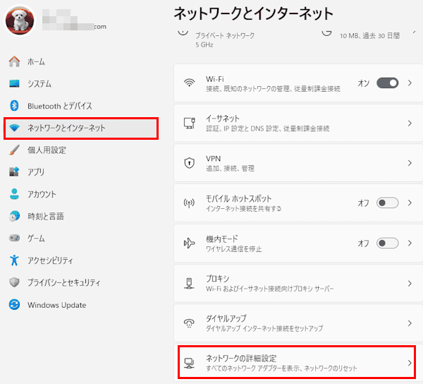This screenshot has height=384, width=423.
Task: Open アカウント settings category
Action: (42, 194)
